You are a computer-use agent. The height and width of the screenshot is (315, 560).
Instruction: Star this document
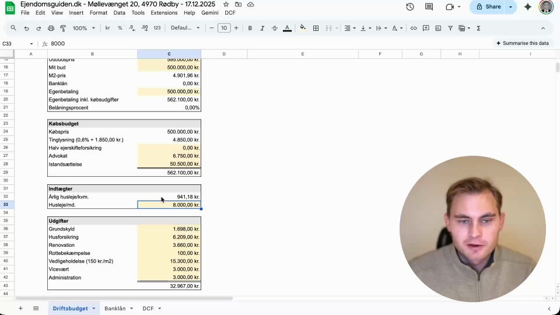coord(226,4)
